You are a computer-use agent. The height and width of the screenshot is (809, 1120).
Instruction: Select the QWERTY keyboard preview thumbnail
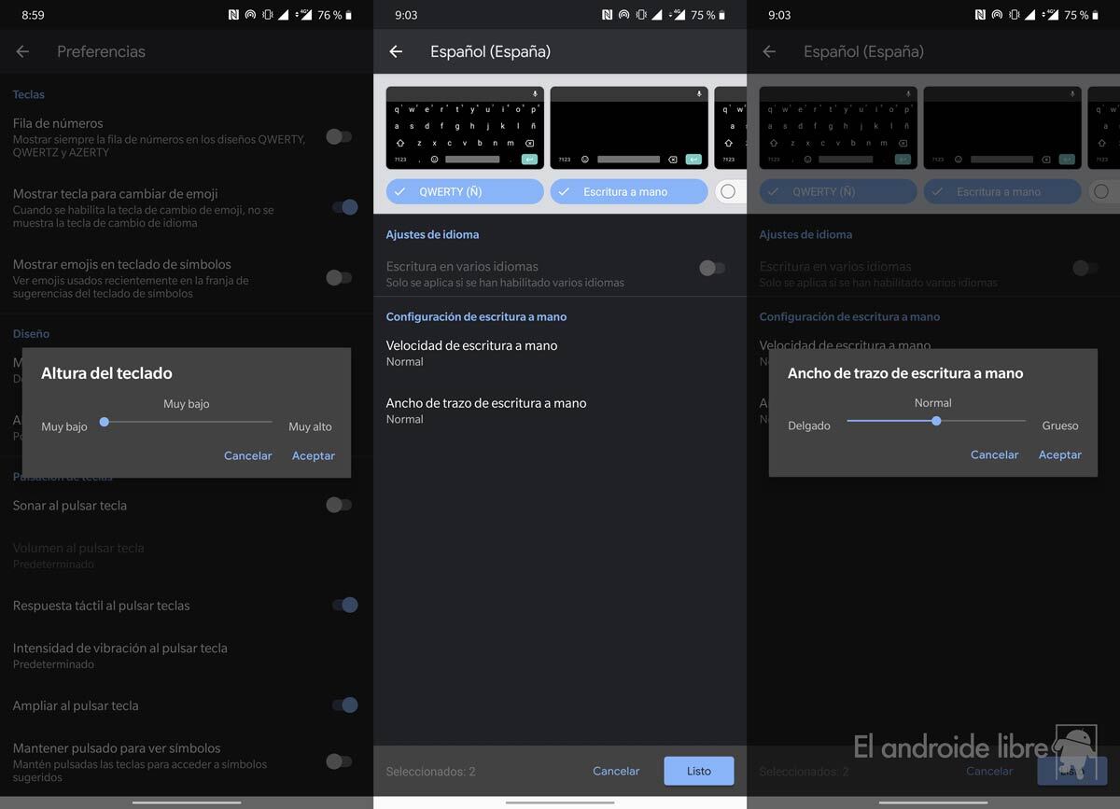(x=465, y=128)
